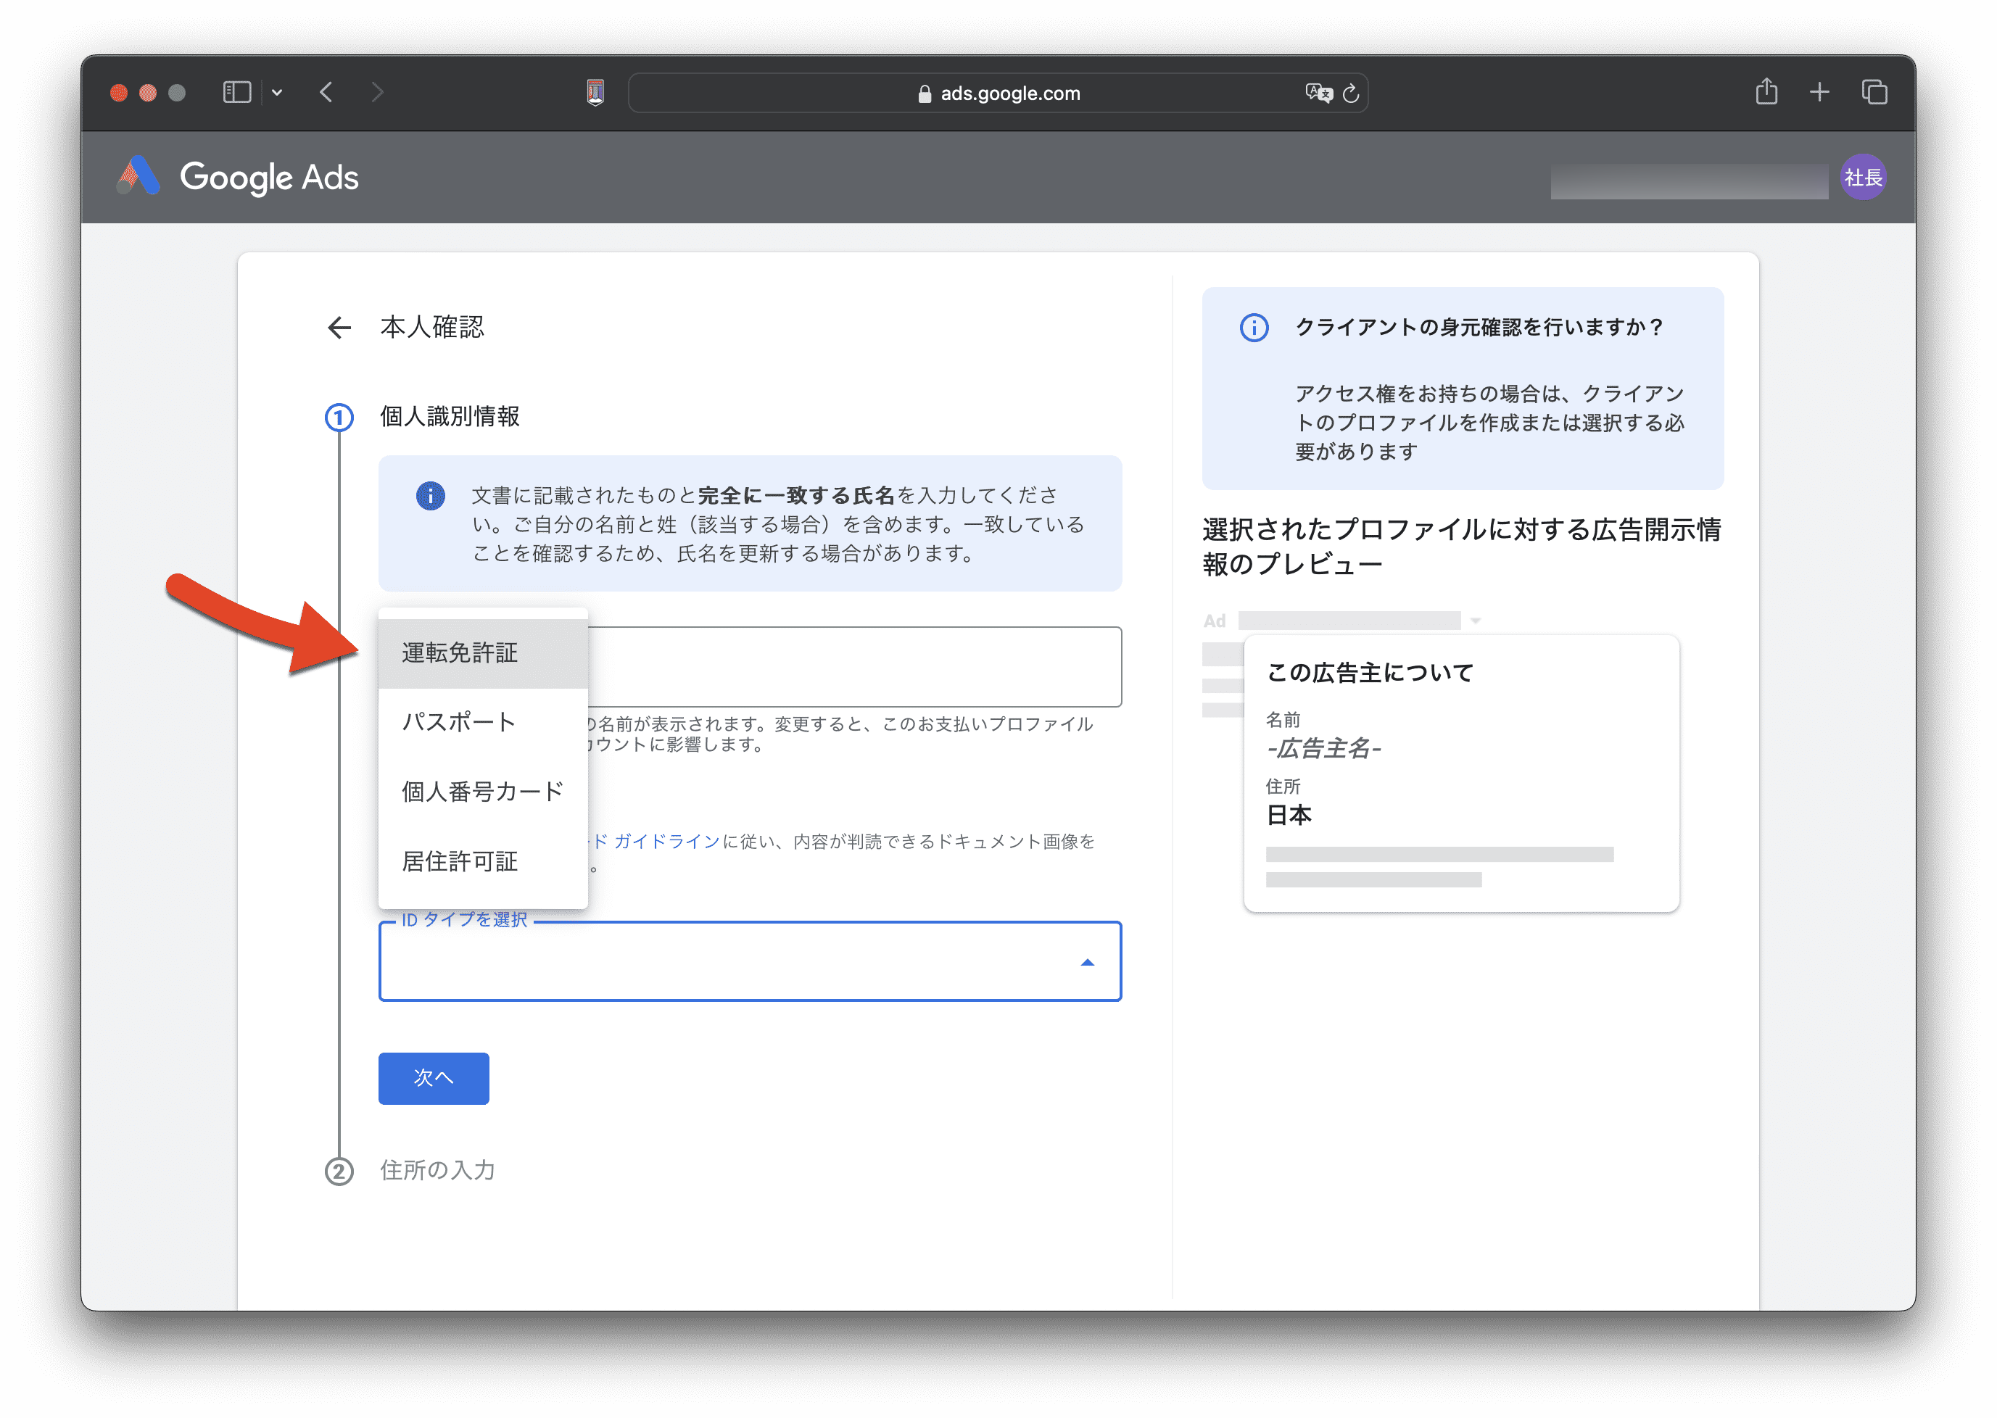Expand sidebar options chevron in Safari toolbar
This screenshot has width=1997, height=1418.
(x=277, y=91)
